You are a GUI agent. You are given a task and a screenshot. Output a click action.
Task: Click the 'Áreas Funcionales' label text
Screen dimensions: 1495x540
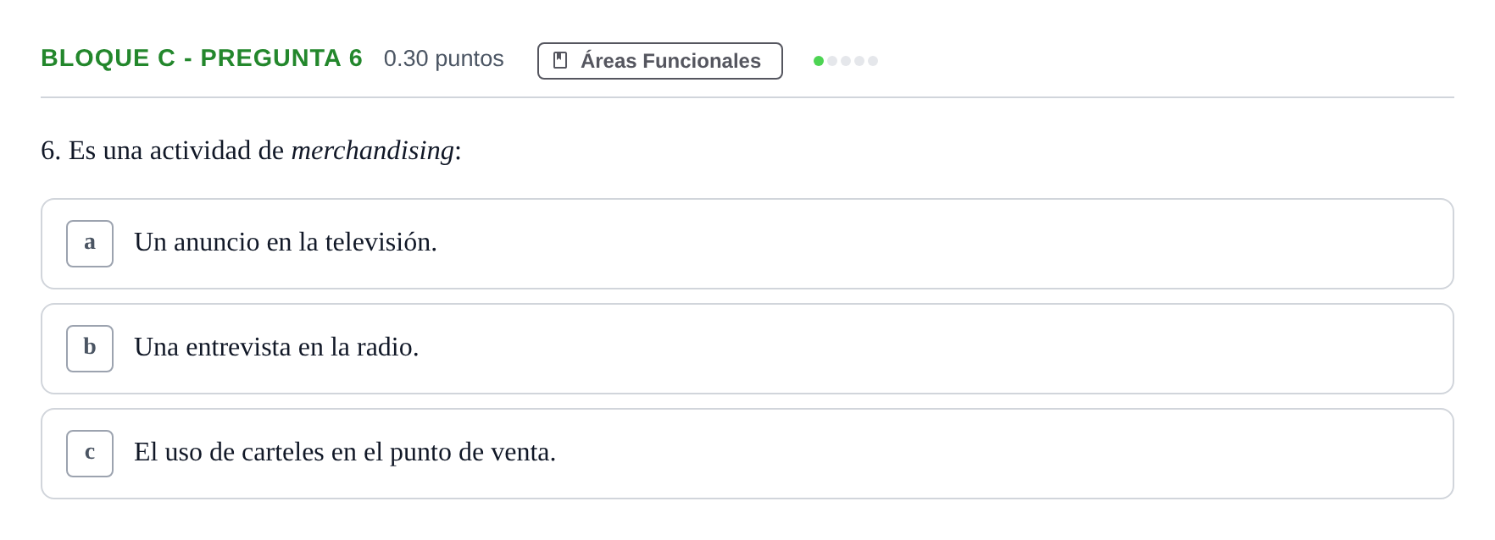coord(670,61)
